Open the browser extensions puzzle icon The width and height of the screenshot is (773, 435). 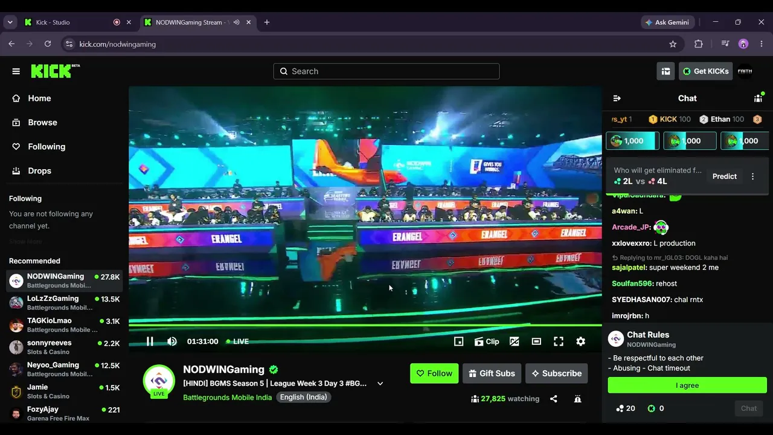(x=699, y=44)
